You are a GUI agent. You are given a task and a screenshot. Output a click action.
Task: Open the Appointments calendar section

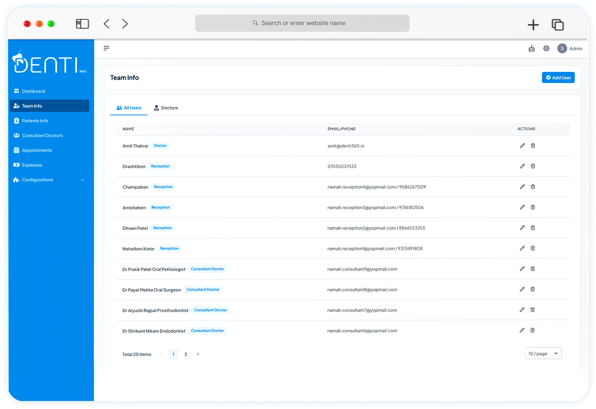point(37,150)
